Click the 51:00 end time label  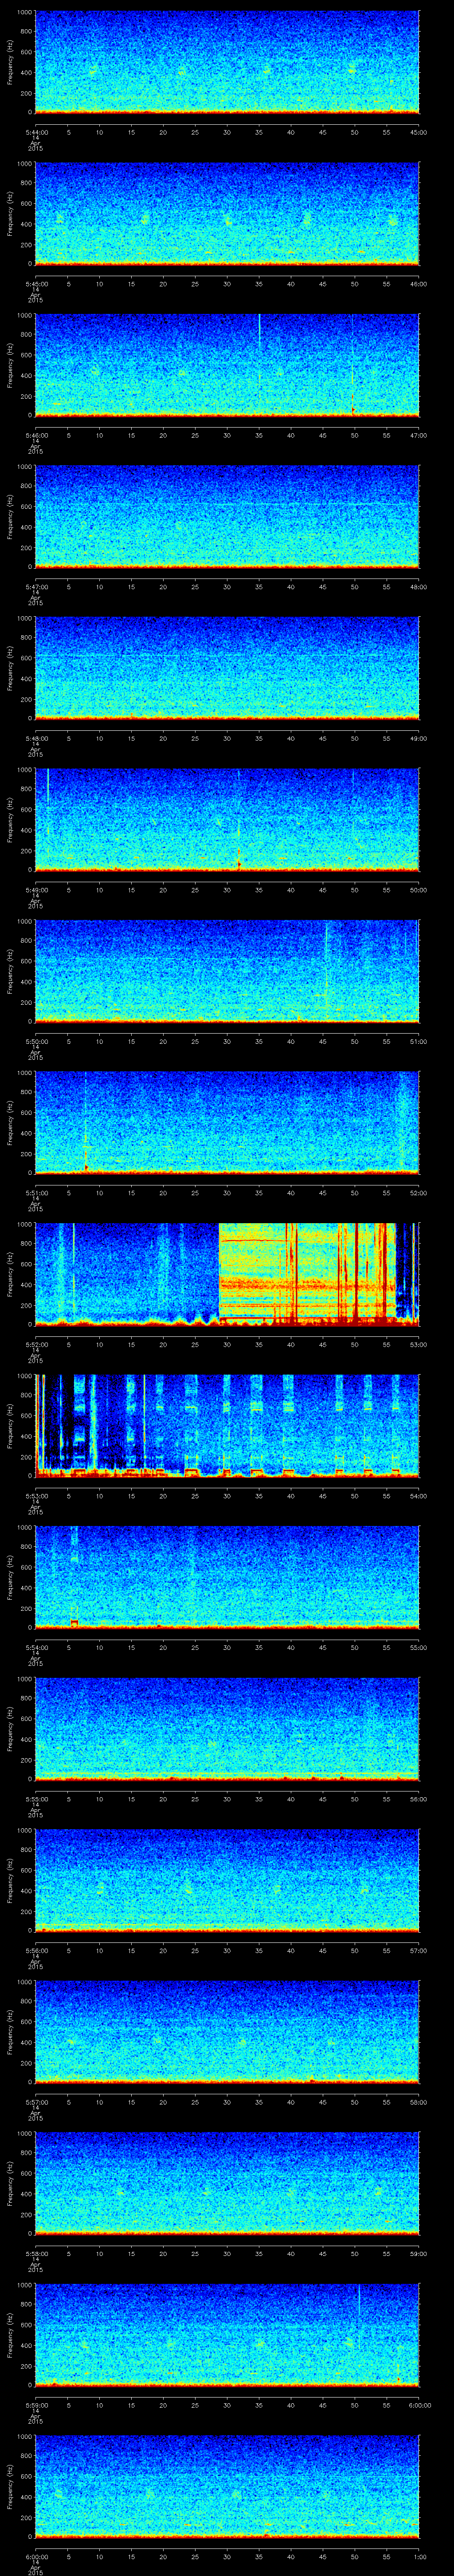coord(418,1041)
